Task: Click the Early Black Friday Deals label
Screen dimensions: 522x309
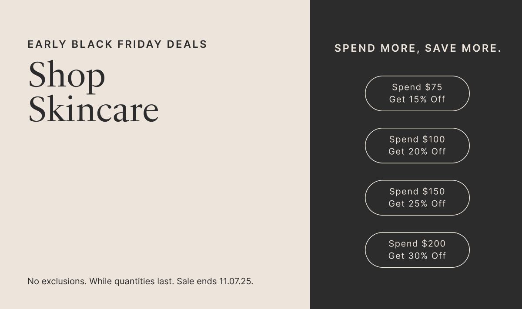Action: click(117, 44)
